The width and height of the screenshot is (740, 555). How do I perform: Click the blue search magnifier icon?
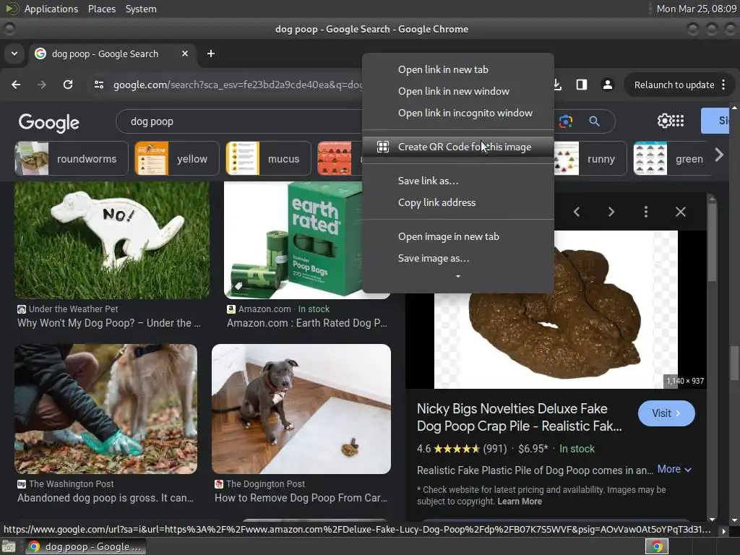594,121
